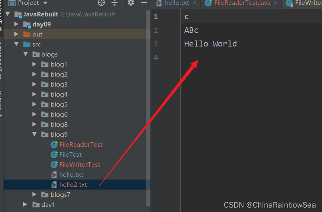Click the FileReaderTest class icon
322x212 pixels.
[54, 144]
